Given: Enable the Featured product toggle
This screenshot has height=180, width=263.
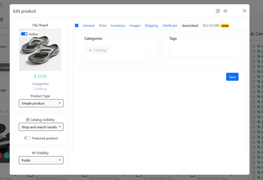Looking at the screenshot, I should pyautogui.click(x=27, y=138).
